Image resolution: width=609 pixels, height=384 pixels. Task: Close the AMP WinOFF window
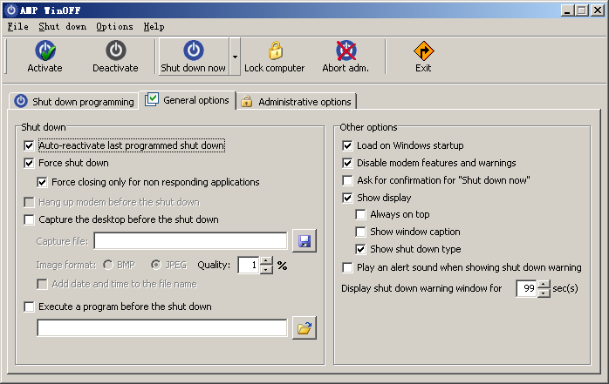point(598,10)
